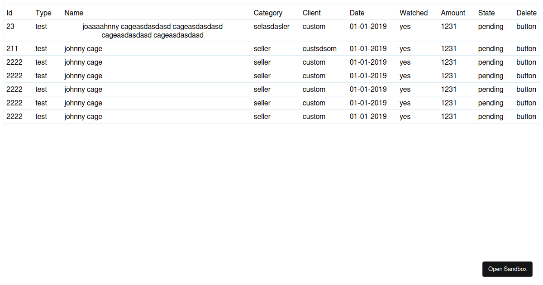
Task: Click the Name column header
Action: coord(73,13)
